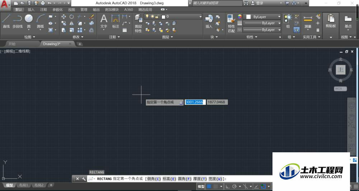
Task: Click the Sign in (登录) button
Action: coord(257,3)
